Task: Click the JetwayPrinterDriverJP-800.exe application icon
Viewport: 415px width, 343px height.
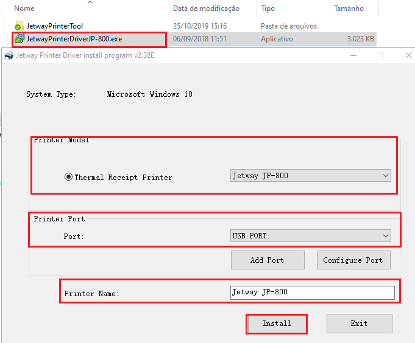Action: [x=19, y=39]
